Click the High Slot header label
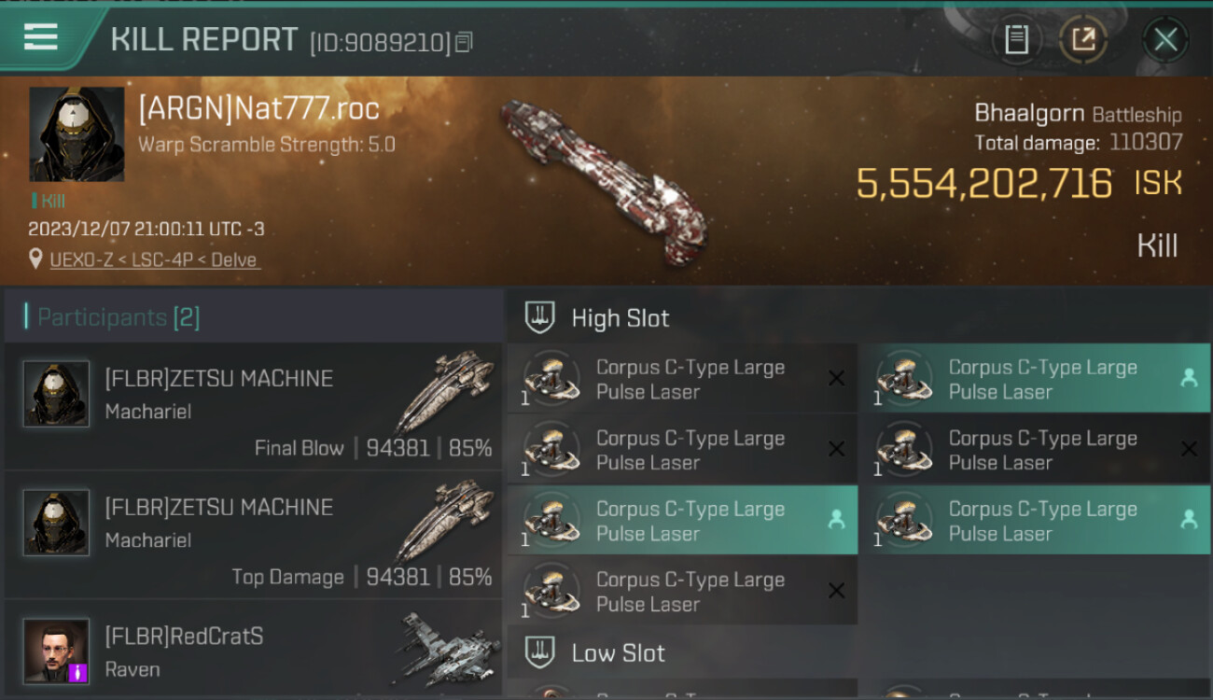Screen dimensions: 1213x700 620,318
